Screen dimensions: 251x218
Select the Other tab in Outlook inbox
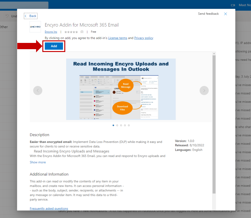coord(4,27)
